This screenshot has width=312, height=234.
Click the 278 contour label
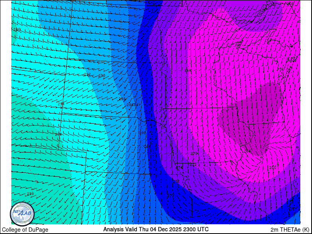click(170, 196)
